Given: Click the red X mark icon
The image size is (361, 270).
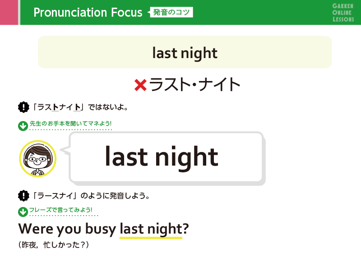Looking at the screenshot, I should [140, 85].
